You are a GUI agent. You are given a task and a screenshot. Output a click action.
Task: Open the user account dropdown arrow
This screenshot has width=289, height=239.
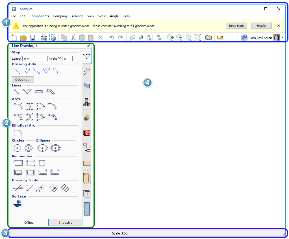283,38
